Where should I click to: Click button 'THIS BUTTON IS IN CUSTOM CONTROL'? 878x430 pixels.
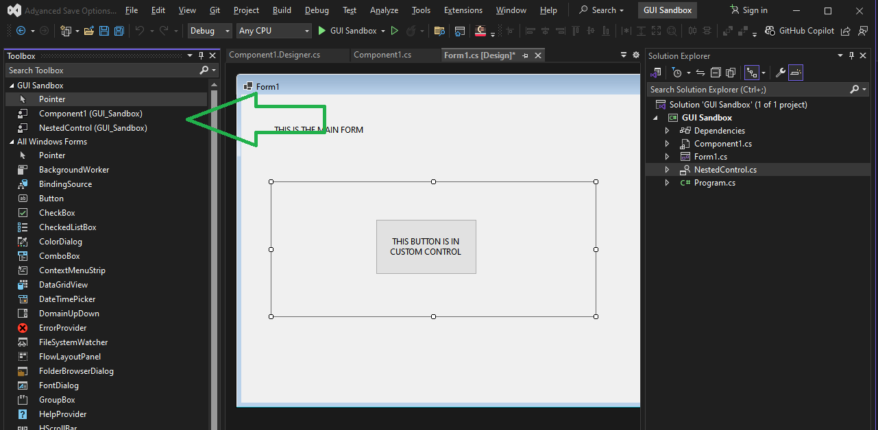(x=426, y=246)
